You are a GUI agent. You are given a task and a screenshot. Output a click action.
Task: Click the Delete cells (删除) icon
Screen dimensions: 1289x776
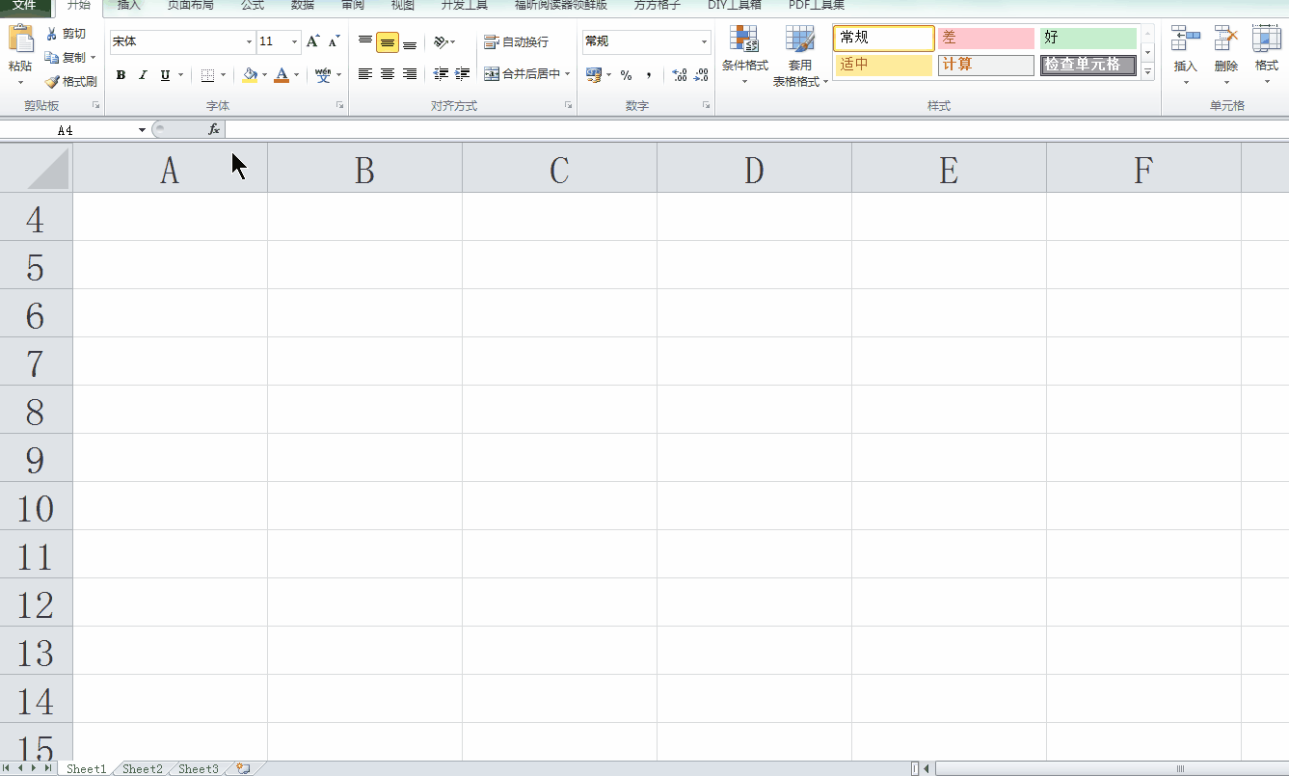click(1226, 39)
